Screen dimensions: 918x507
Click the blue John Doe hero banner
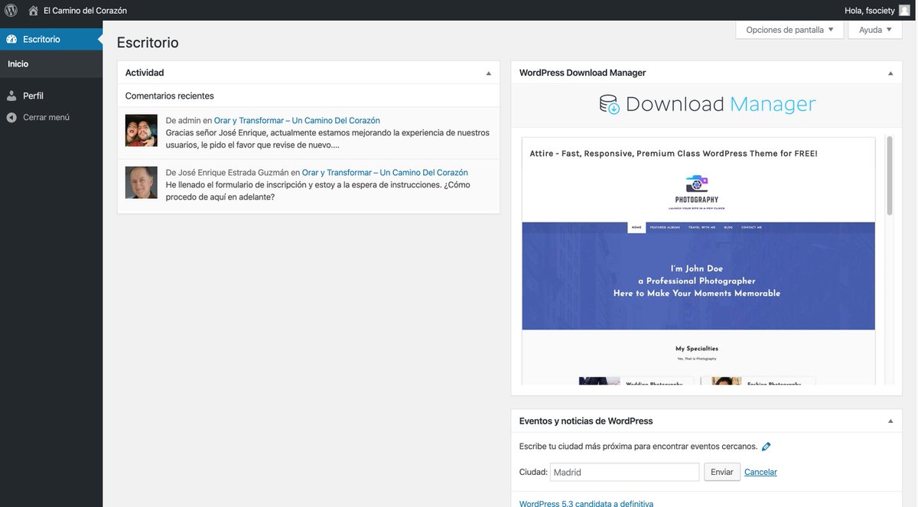(x=698, y=276)
